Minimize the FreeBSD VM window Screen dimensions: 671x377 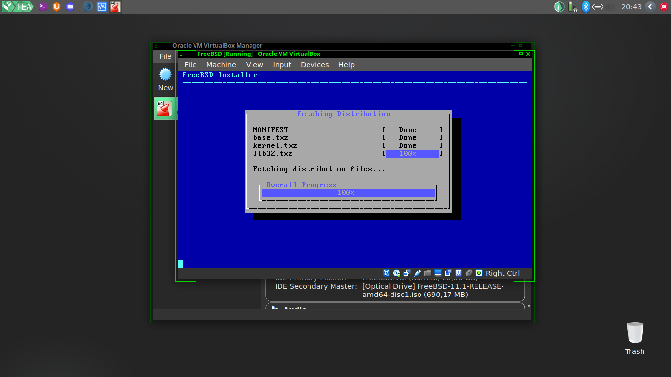[x=513, y=54]
